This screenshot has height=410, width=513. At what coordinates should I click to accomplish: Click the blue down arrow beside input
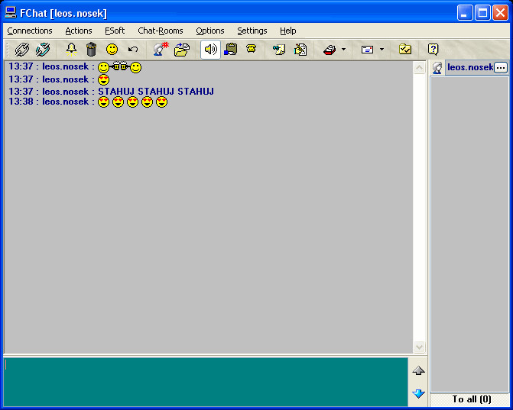(x=418, y=394)
